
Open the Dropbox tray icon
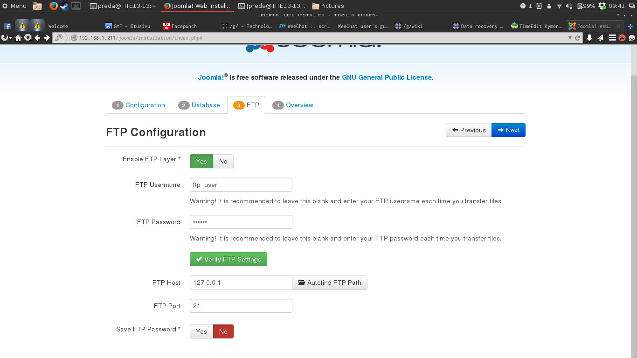[x=602, y=6]
